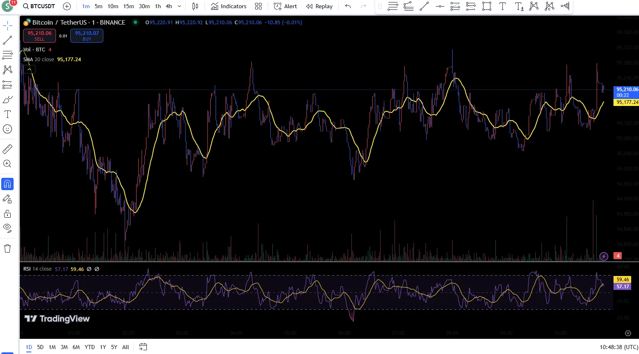Screen dimensions: 639x354
Task: Open the Measure ruler tool
Action: [x=7, y=149]
